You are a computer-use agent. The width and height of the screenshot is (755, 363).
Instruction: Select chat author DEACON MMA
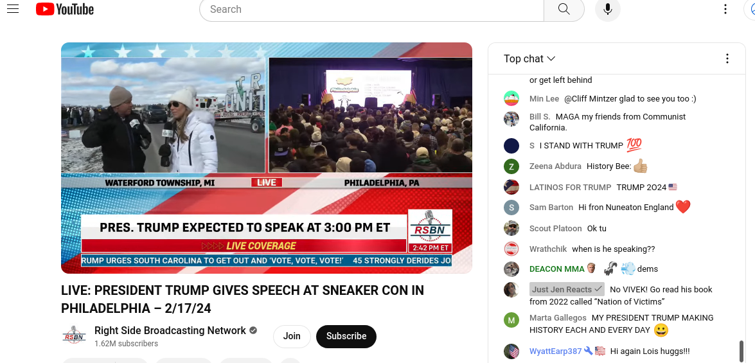(556, 269)
